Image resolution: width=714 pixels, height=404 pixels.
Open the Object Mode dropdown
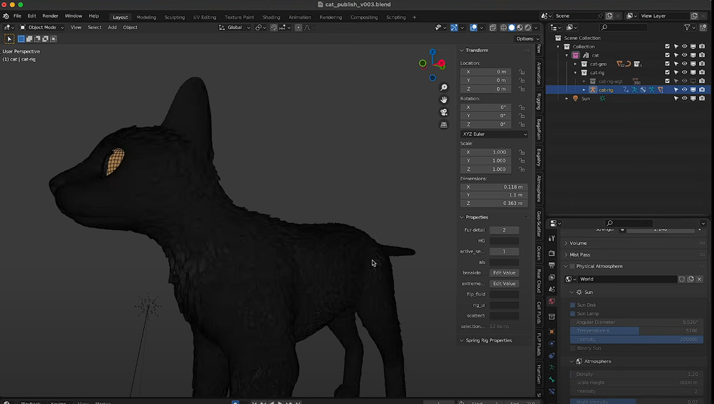tap(41, 27)
